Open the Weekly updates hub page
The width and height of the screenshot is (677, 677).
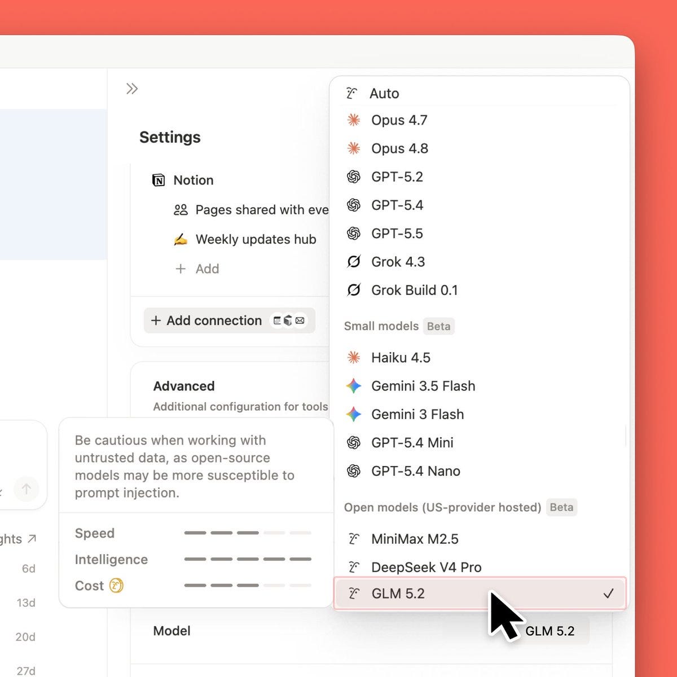click(256, 239)
